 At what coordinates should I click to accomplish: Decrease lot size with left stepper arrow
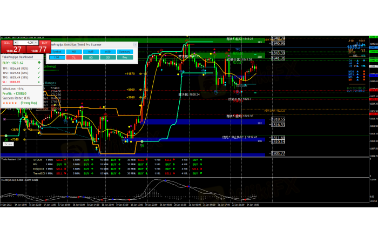pyautogui.click(x=17, y=42)
